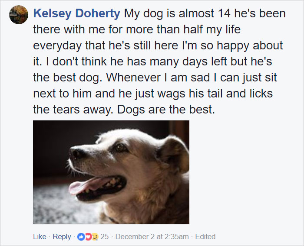Open Kelsey Doherty's round profile picture
Screen dimensions: 304x246
[x=19, y=15]
